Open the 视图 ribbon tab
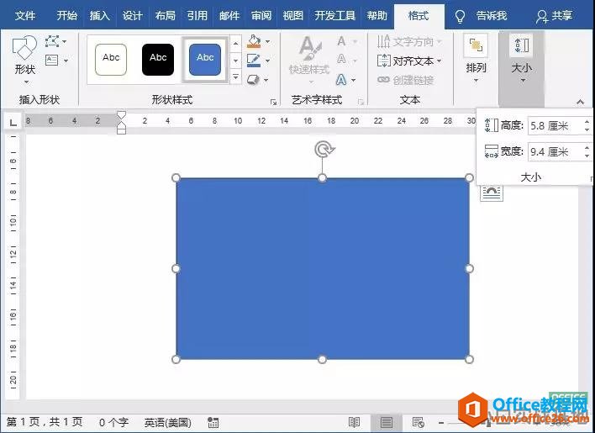The width and height of the screenshot is (595, 433). (x=293, y=16)
